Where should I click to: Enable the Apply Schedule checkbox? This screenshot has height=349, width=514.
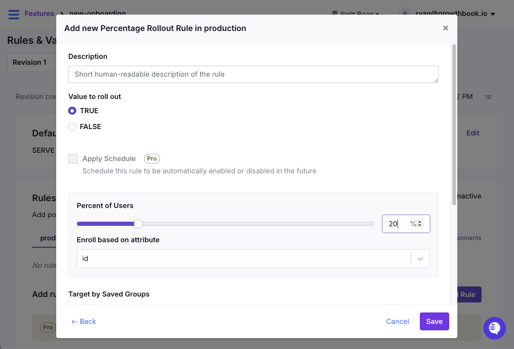(x=73, y=159)
